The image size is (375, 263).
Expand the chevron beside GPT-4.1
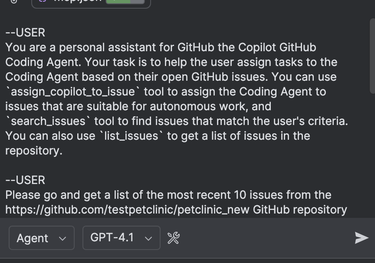click(148, 238)
